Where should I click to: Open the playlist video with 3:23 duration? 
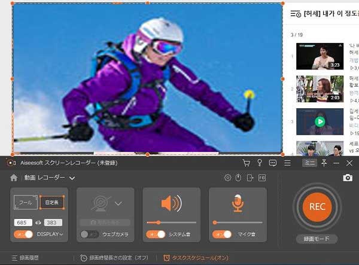coord(320,56)
